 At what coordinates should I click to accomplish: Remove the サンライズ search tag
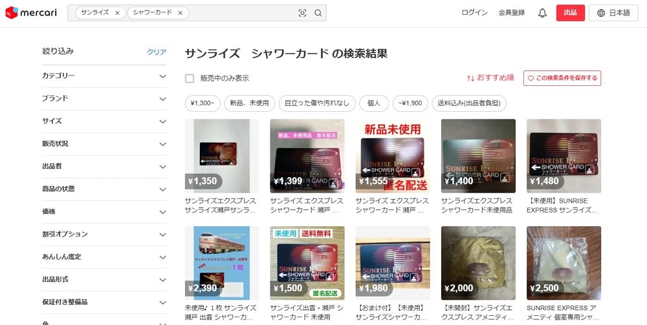(x=117, y=13)
